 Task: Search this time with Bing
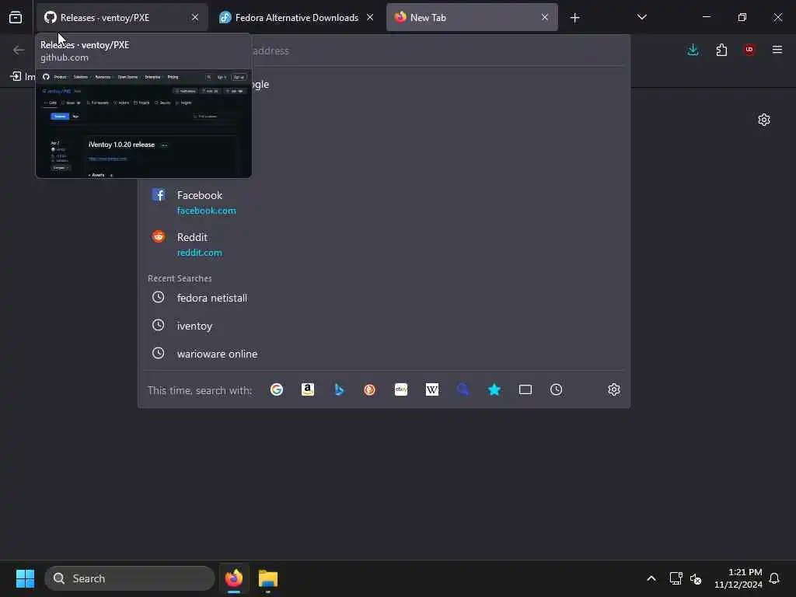(x=339, y=389)
